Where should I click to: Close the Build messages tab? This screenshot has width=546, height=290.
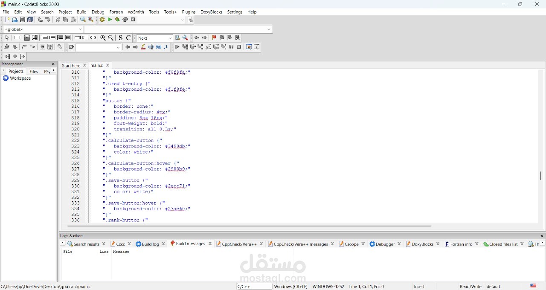[210, 244]
